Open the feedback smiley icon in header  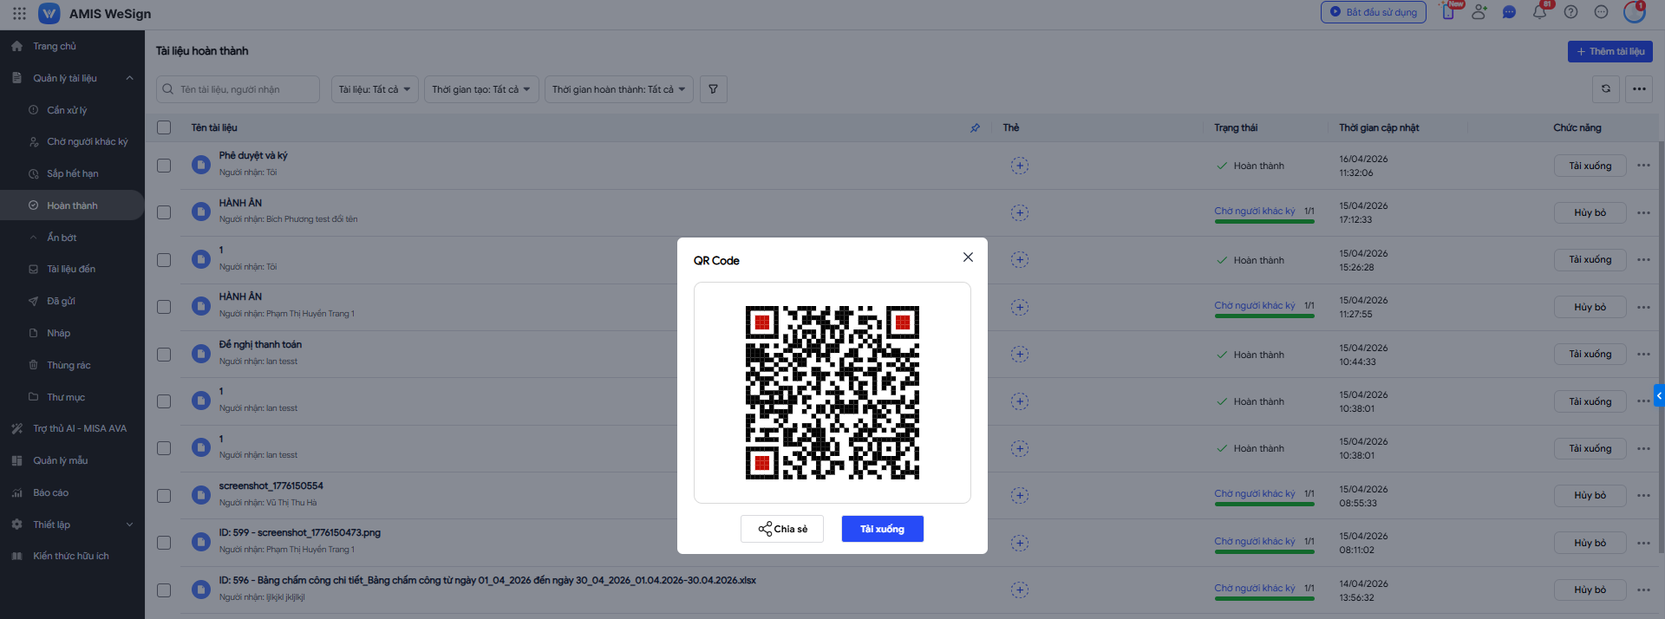coord(1601,12)
